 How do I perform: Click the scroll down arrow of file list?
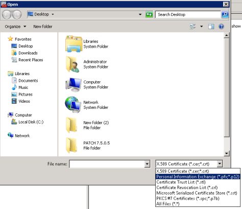[227, 153]
